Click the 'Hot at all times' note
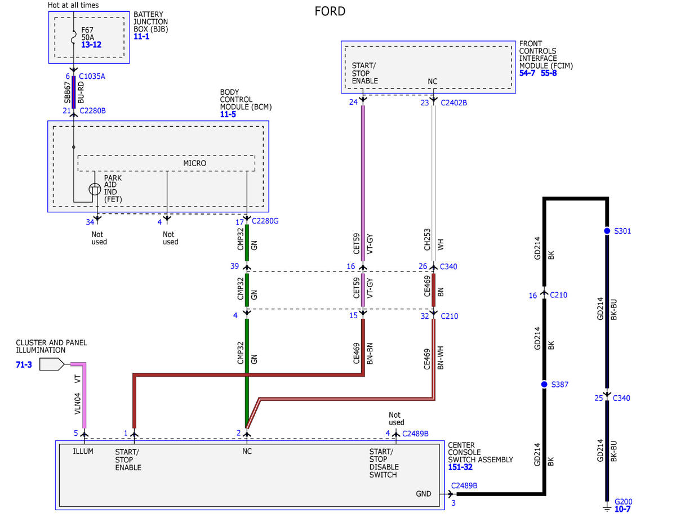The image size is (676, 522). pyautogui.click(x=73, y=5)
